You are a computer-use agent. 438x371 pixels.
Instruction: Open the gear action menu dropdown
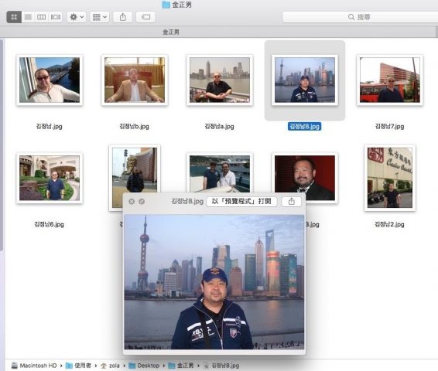coord(77,17)
